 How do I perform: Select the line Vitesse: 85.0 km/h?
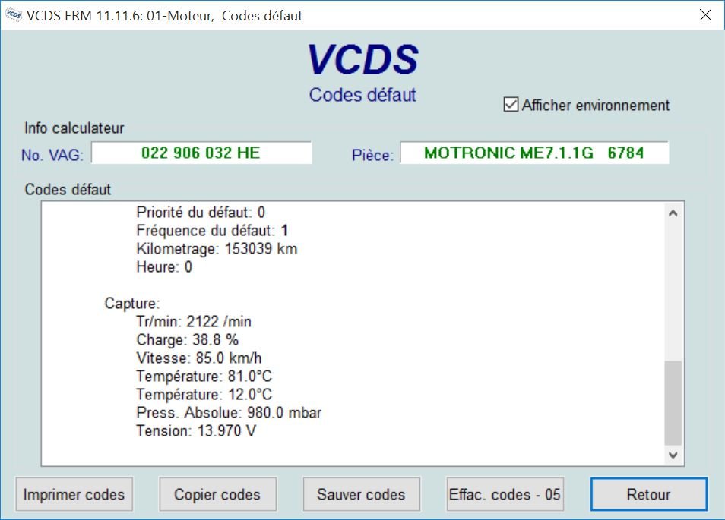(199, 358)
